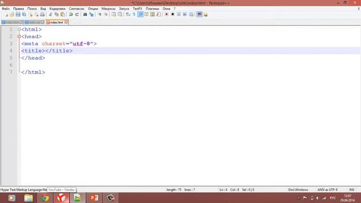Click the <title></title> code line
This screenshot has width=361, height=203.
[47, 51]
